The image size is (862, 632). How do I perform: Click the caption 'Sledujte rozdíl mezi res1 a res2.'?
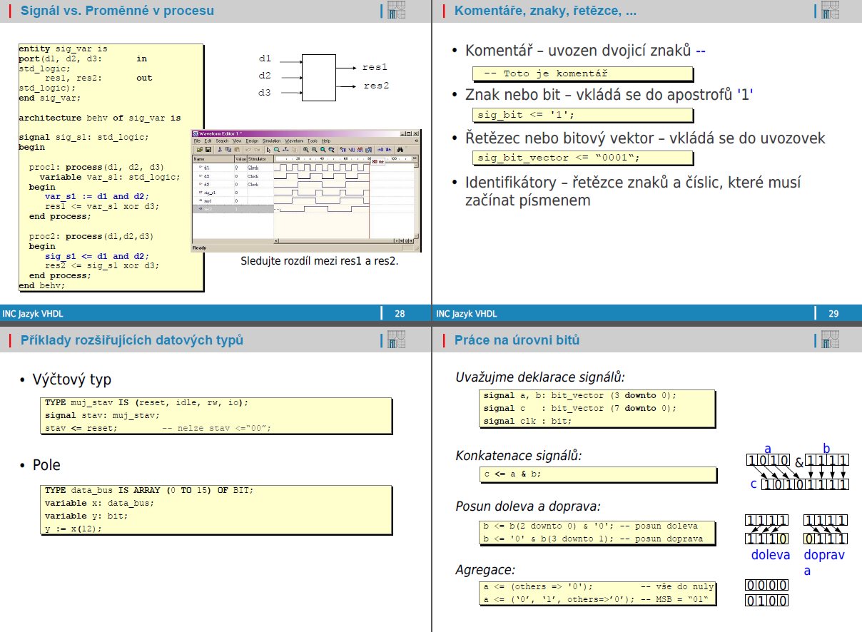coord(320,261)
